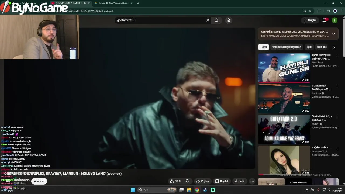This screenshot has height=194, width=345.
Task: Open the Chrome extensions puzzle icon
Action: coord(319,11)
